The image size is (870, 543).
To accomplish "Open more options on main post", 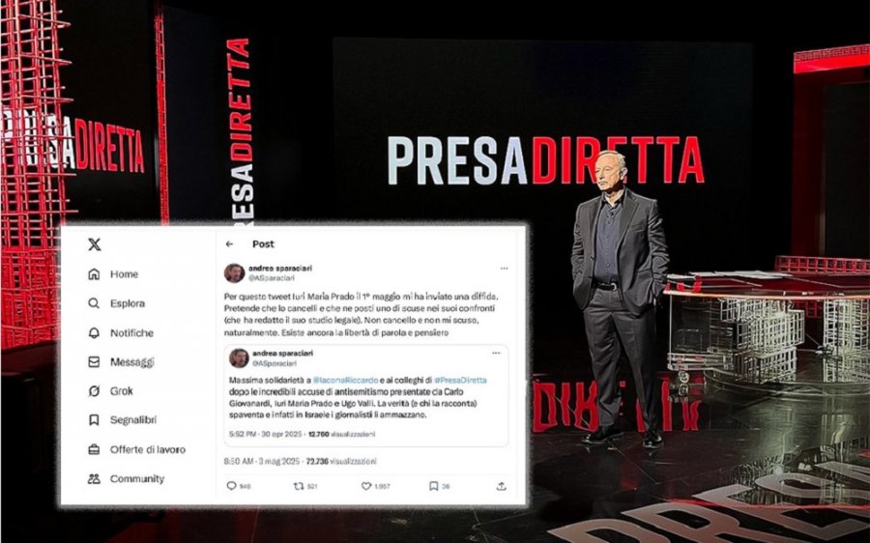I will point(504,269).
